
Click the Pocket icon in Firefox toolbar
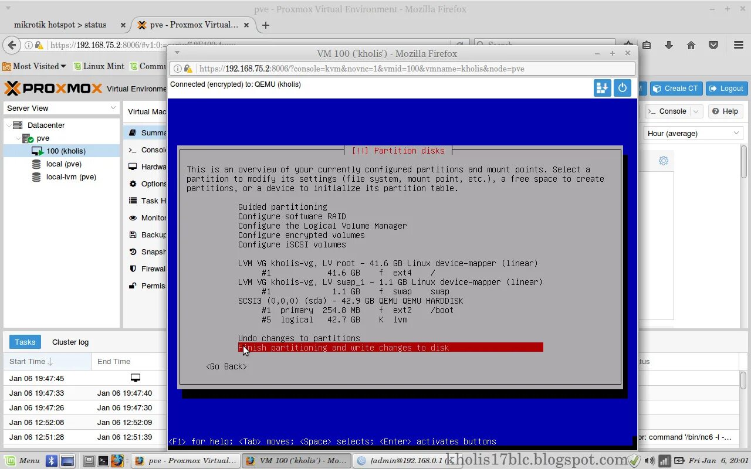coord(713,45)
